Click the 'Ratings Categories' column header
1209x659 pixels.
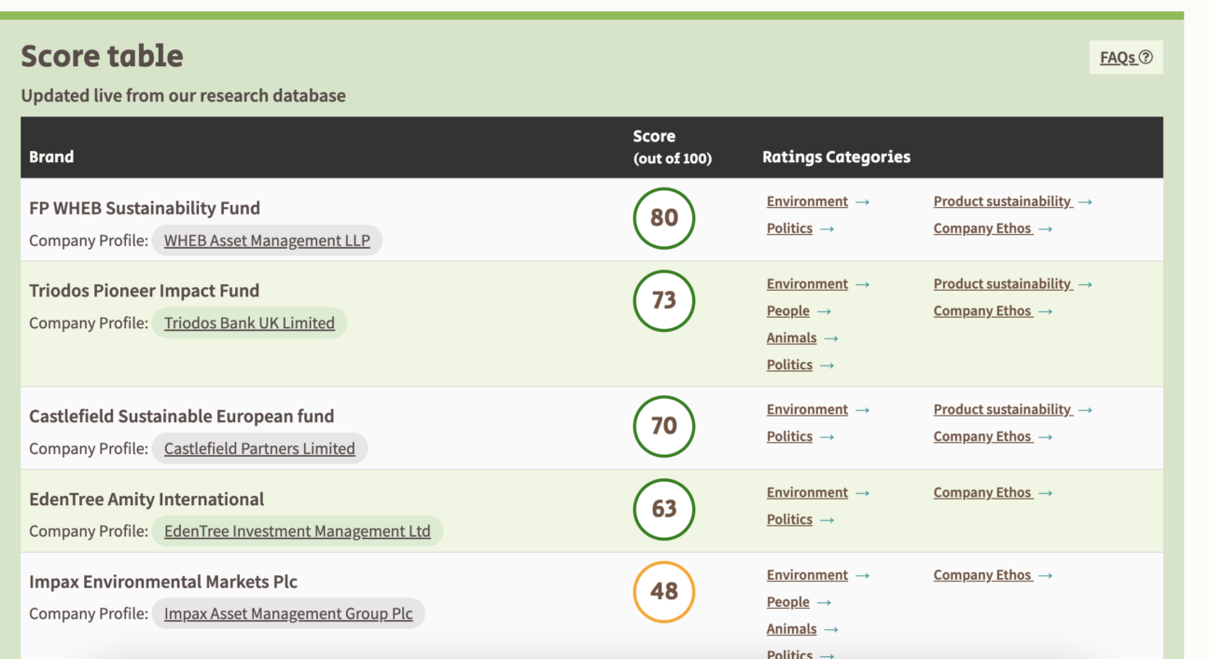click(x=836, y=157)
